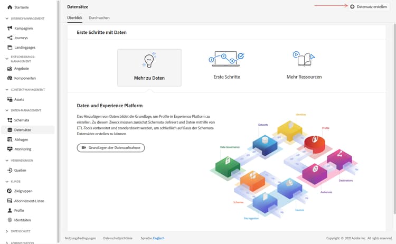
Task: Open the Datenschutzrichtlinie link
Action: point(118,238)
